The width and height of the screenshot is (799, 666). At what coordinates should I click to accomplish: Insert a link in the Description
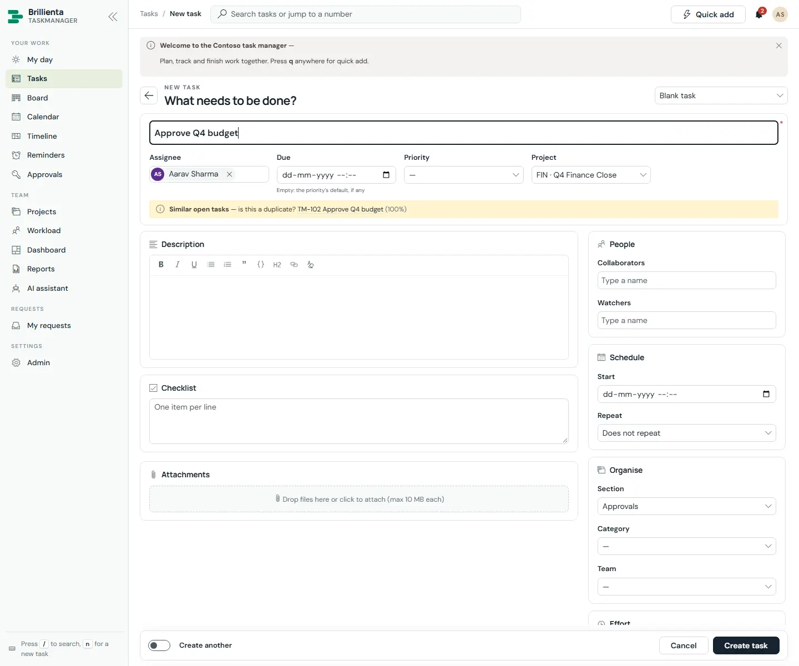(x=294, y=265)
